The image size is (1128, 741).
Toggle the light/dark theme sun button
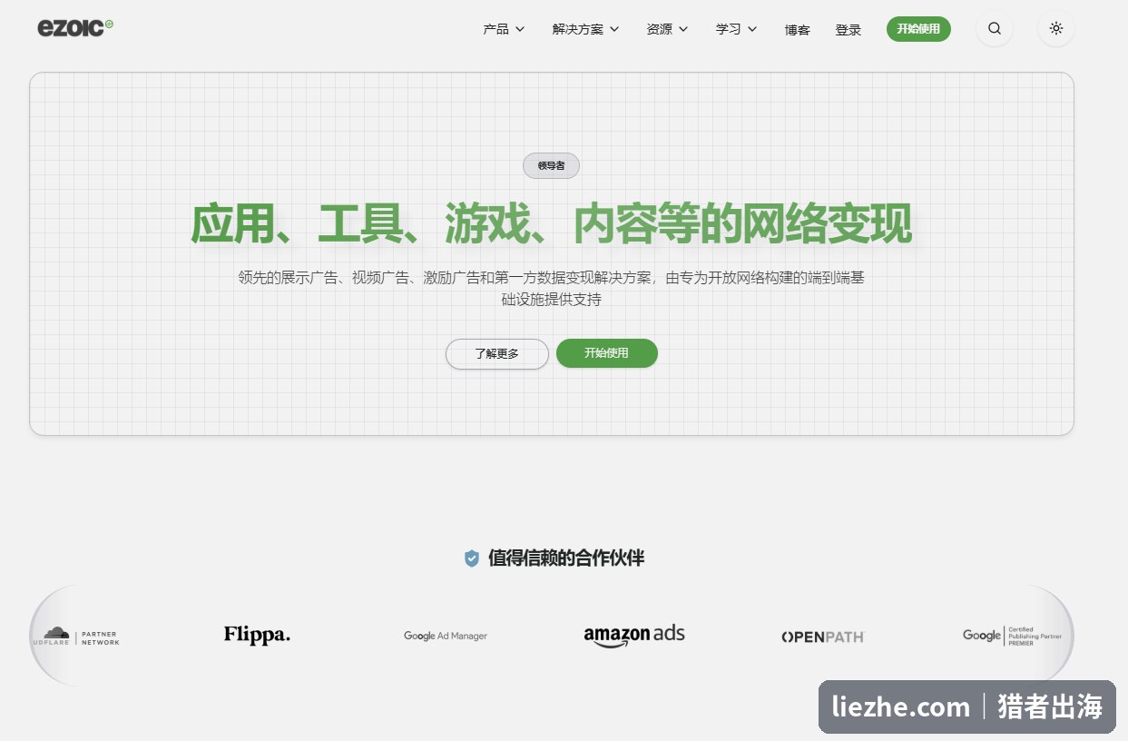click(x=1056, y=28)
